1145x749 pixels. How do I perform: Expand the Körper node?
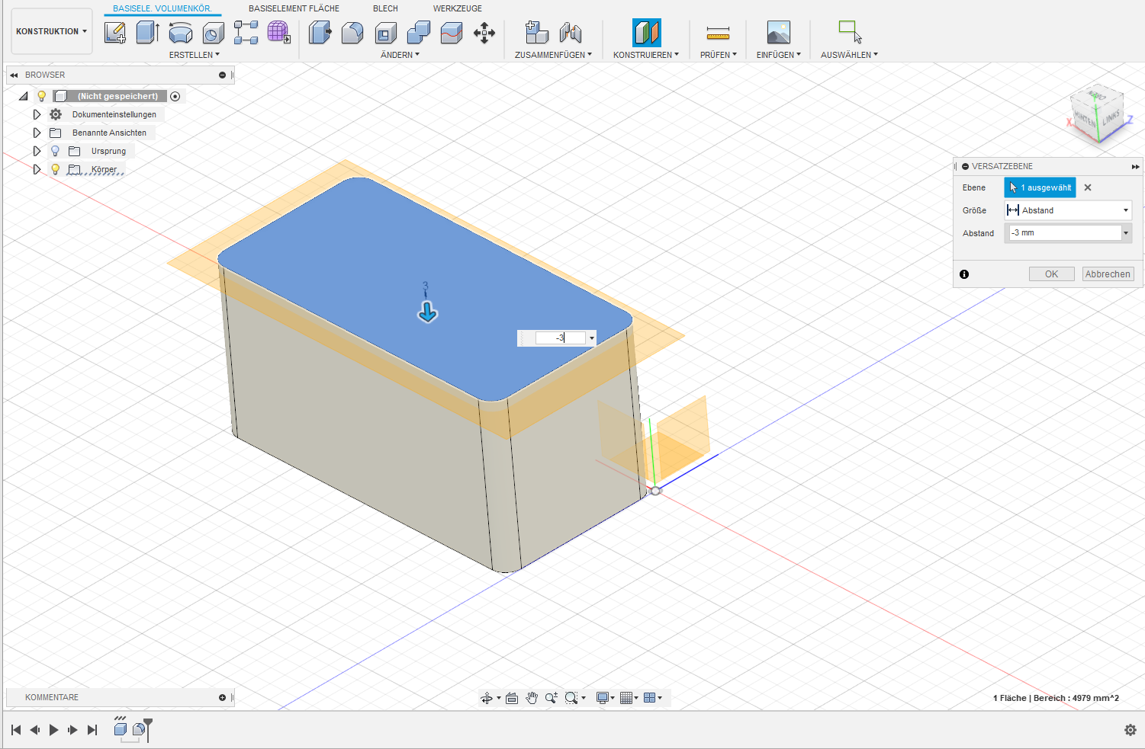(37, 169)
